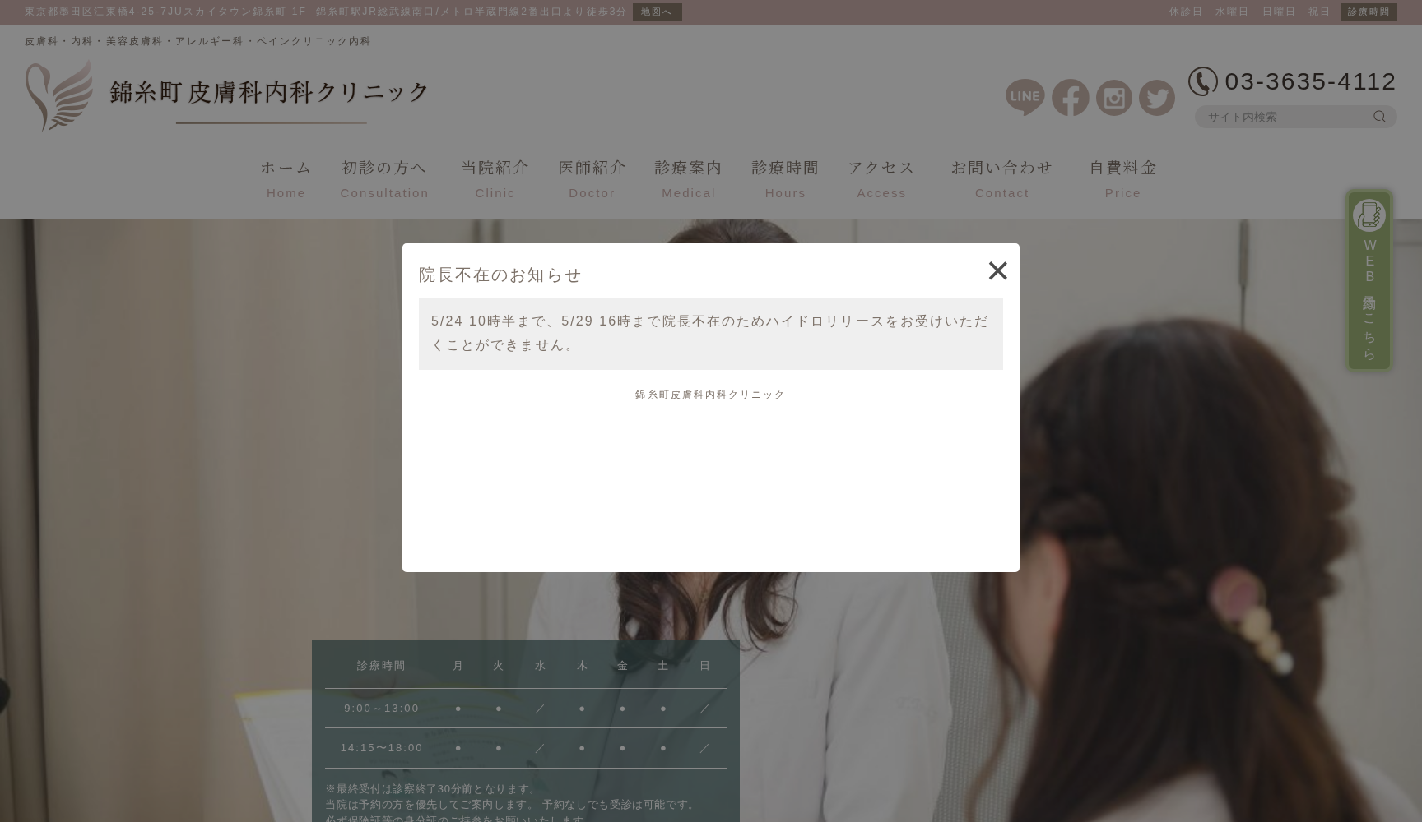Open the ホーム Home menu
The width and height of the screenshot is (1422, 822).
pyautogui.click(x=286, y=178)
